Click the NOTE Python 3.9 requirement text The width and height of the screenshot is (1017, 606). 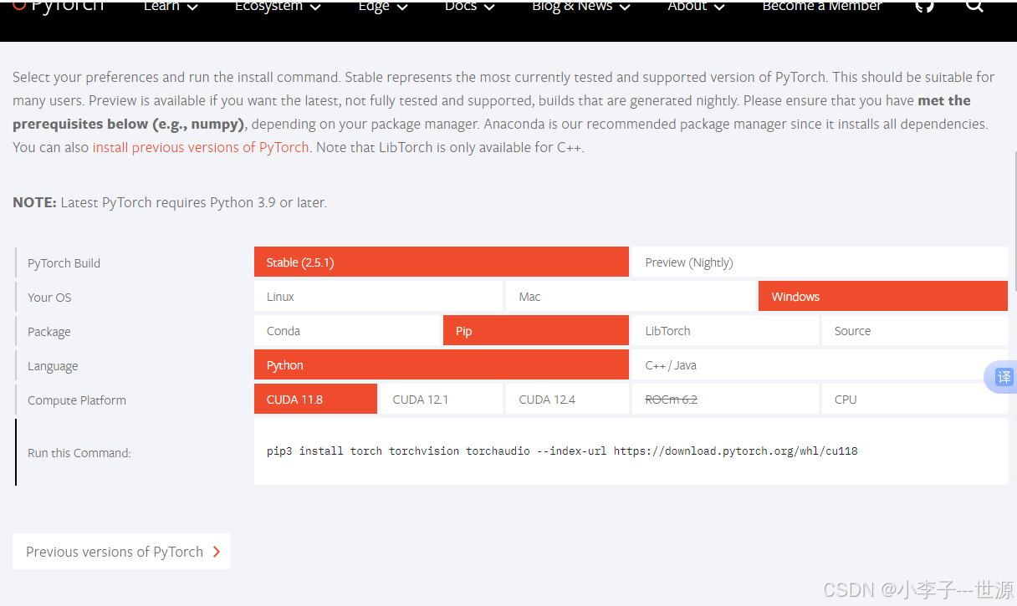[170, 202]
